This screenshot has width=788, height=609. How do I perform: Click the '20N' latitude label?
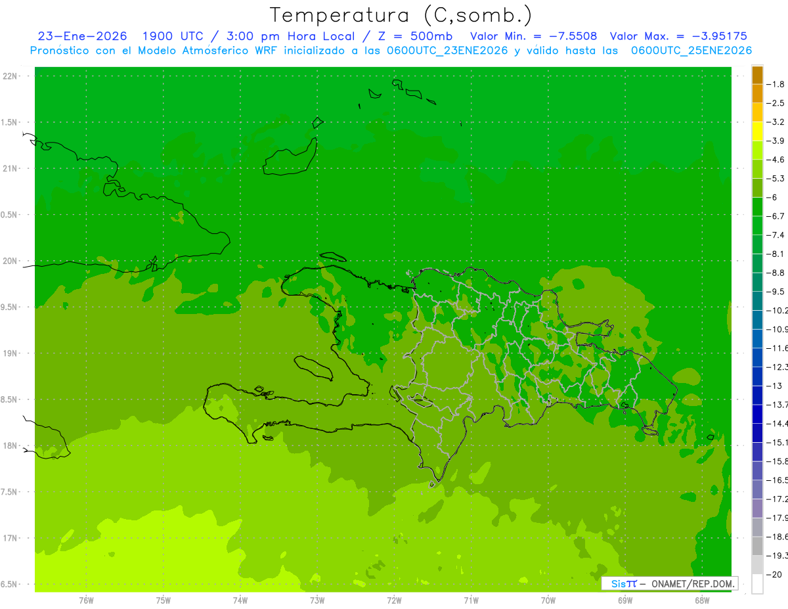click(x=11, y=261)
